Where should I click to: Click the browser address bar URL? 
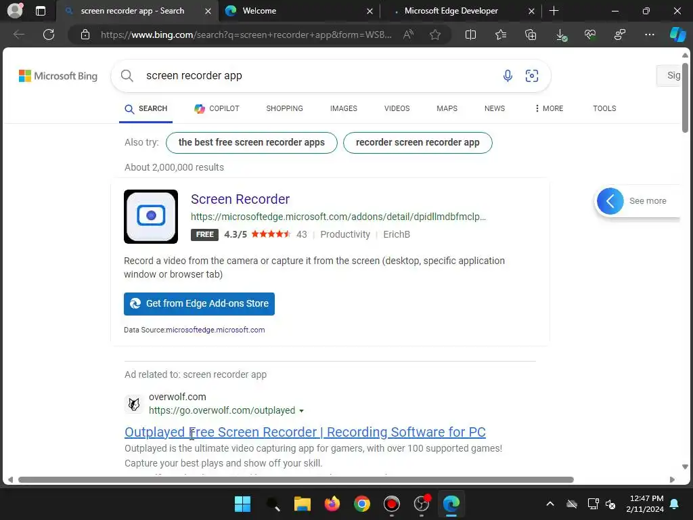click(246, 35)
